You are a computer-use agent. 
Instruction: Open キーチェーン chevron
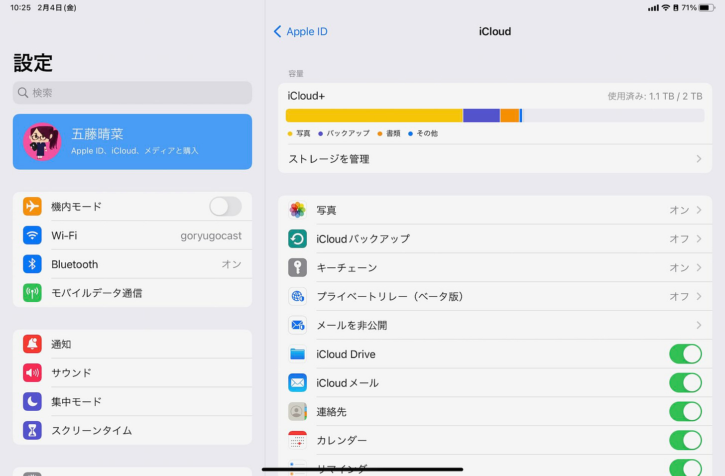point(699,267)
